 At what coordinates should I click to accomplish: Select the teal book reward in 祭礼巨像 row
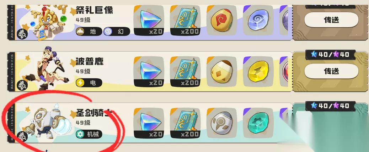coord(185,21)
